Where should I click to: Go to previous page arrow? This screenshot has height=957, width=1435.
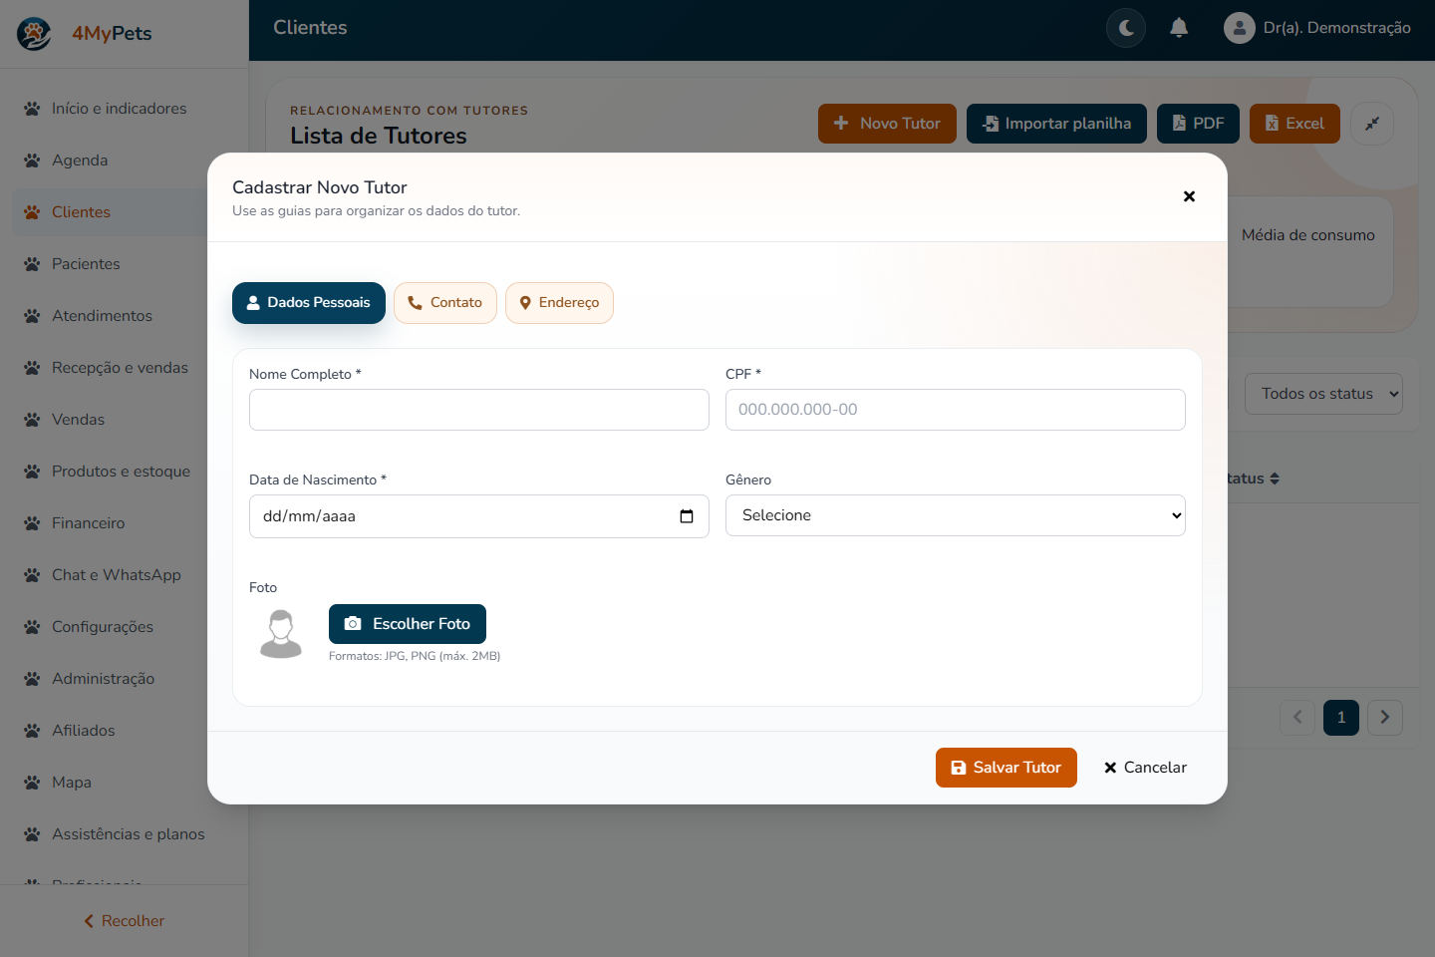(1297, 717)
